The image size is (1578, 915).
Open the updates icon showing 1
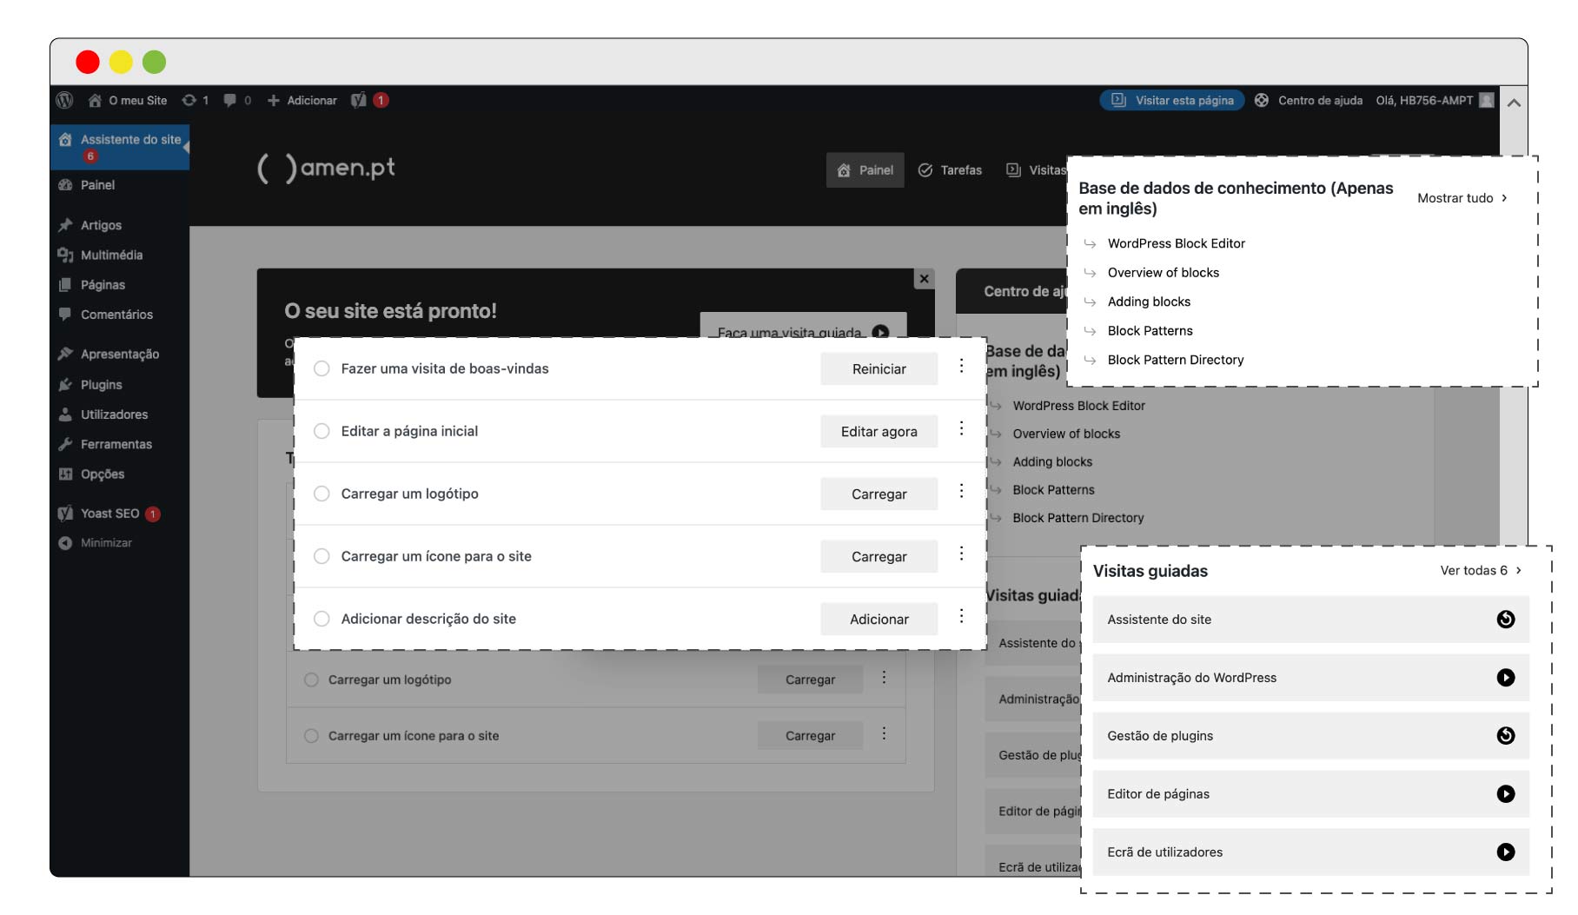pyautogui.click(x=189, y=100)
